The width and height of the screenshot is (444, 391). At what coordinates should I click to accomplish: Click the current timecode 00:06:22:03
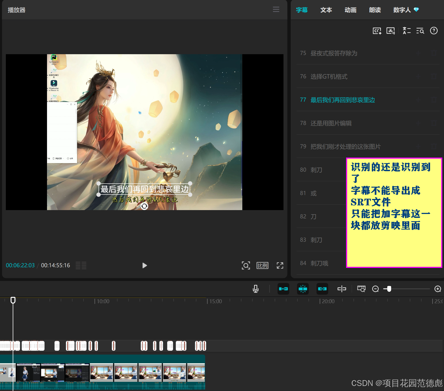(x=20, y=265)
